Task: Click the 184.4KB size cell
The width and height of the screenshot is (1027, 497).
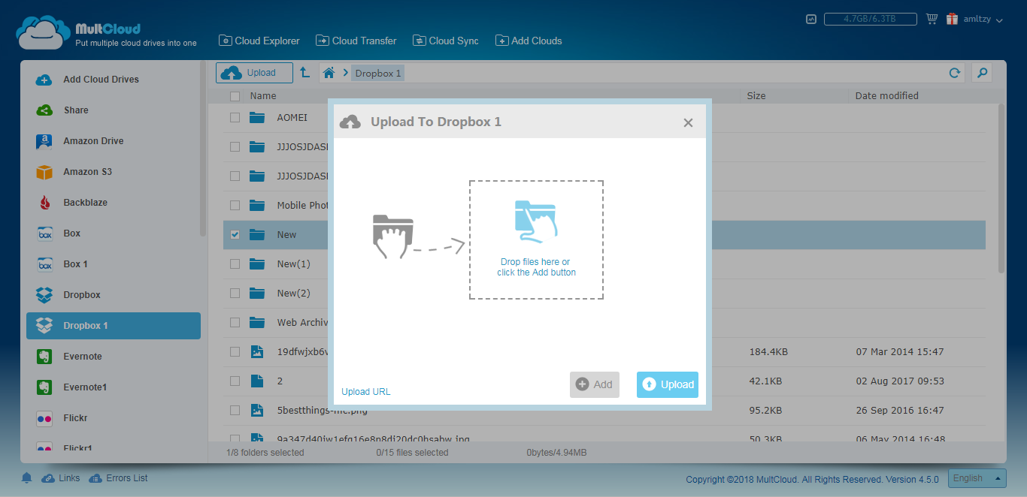Action: point(768,351)
